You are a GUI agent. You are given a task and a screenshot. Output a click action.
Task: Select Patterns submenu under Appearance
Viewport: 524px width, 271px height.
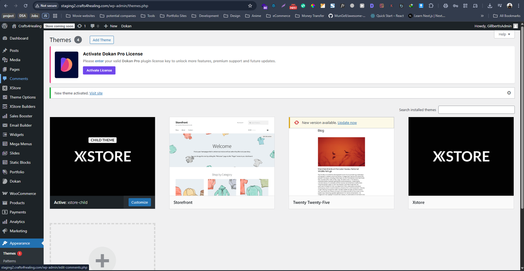pos(10,261)
